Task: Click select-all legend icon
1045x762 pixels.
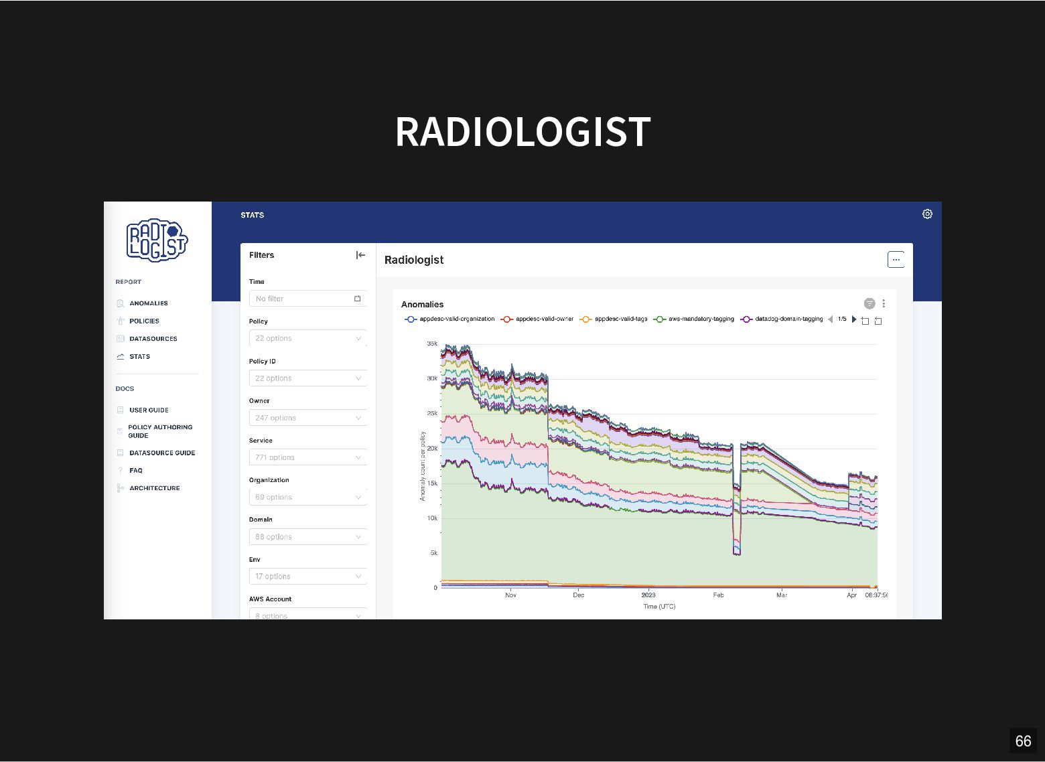Action: pyautogui.click(x=865, y=321)
